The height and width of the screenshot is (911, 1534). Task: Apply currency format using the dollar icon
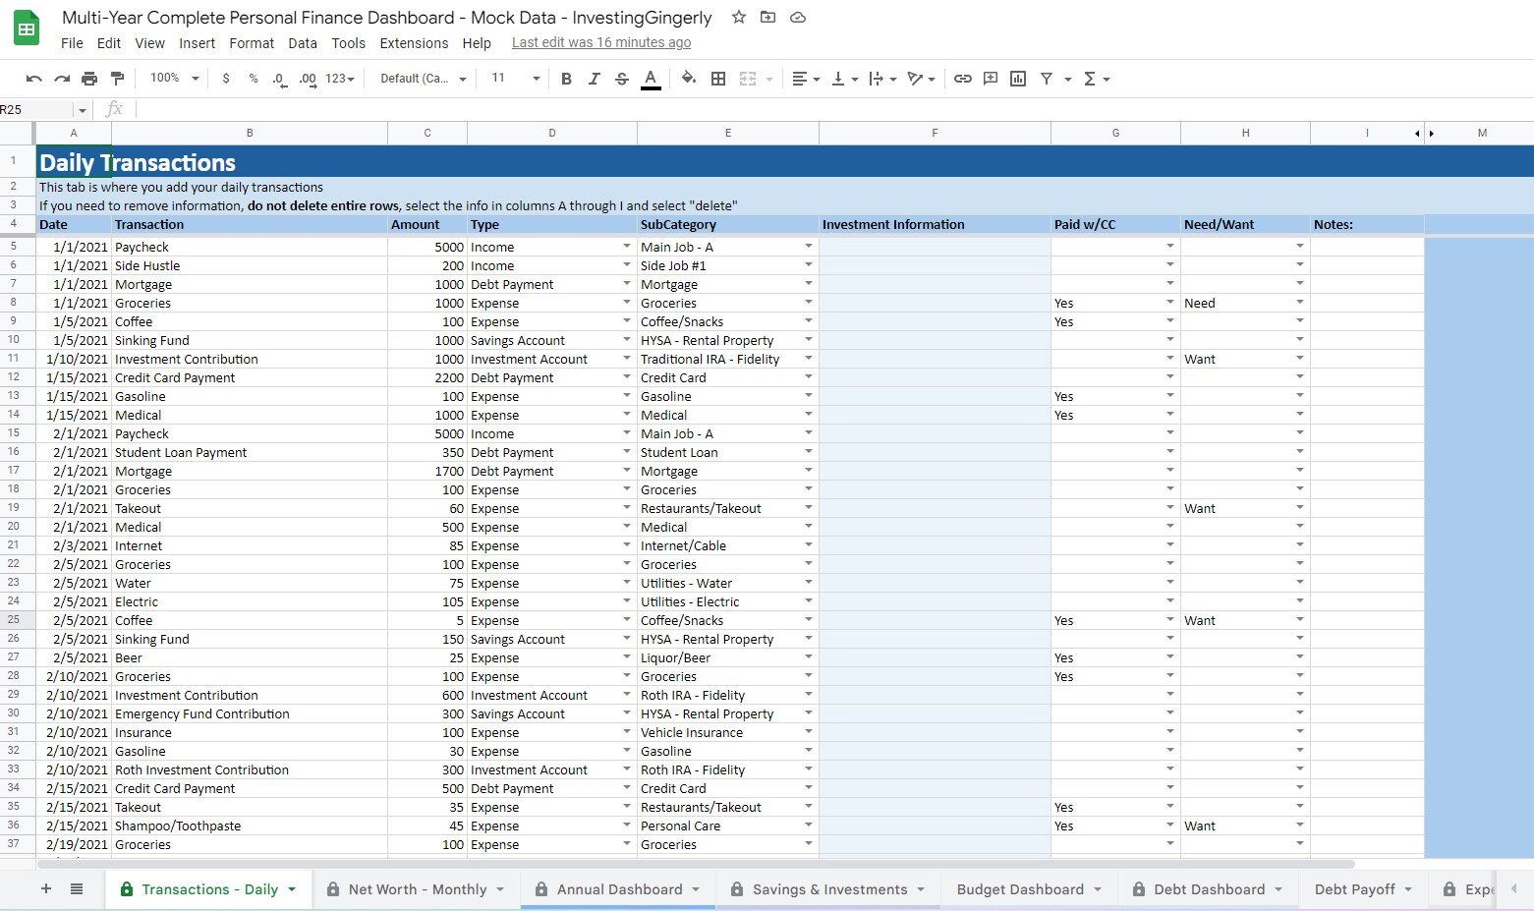click(x=225, y=79)
